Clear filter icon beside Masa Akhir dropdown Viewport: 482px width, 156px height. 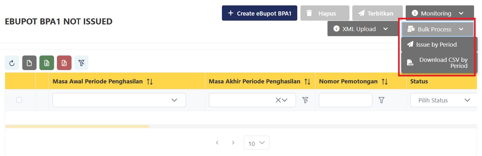[305, 100]
